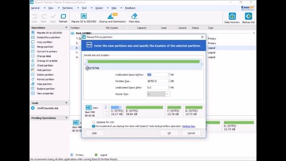
Task: Click OK in Resize/Move dialog
Action: (x=169, y=133)
